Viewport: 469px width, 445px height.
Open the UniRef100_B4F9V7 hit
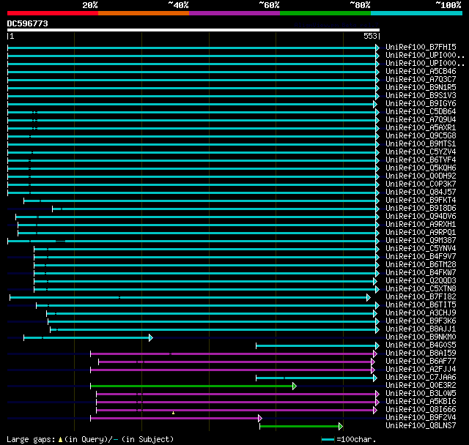tap(421, 257)
